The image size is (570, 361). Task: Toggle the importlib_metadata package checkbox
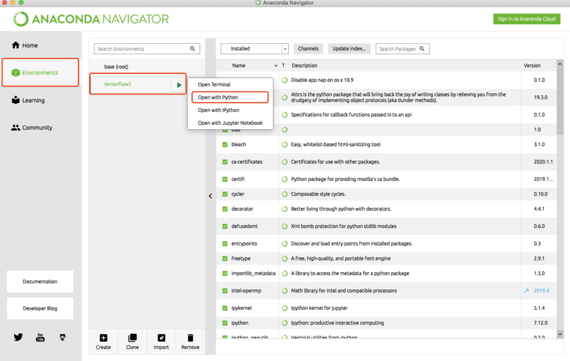click(225, 274)
